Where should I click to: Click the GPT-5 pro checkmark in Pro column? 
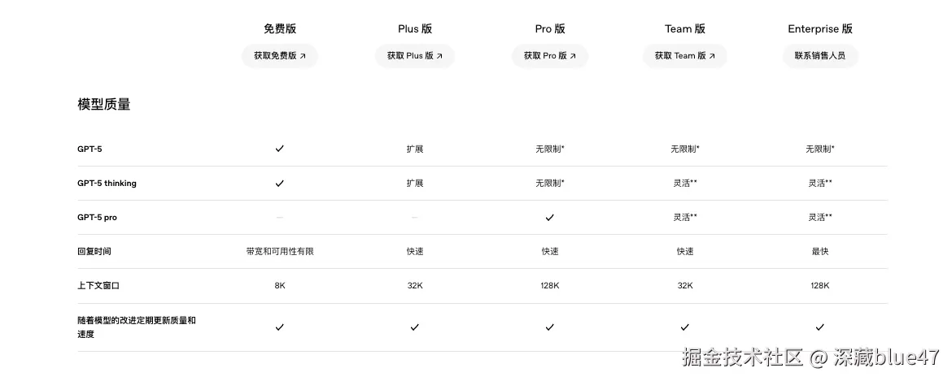pos(549,218)
